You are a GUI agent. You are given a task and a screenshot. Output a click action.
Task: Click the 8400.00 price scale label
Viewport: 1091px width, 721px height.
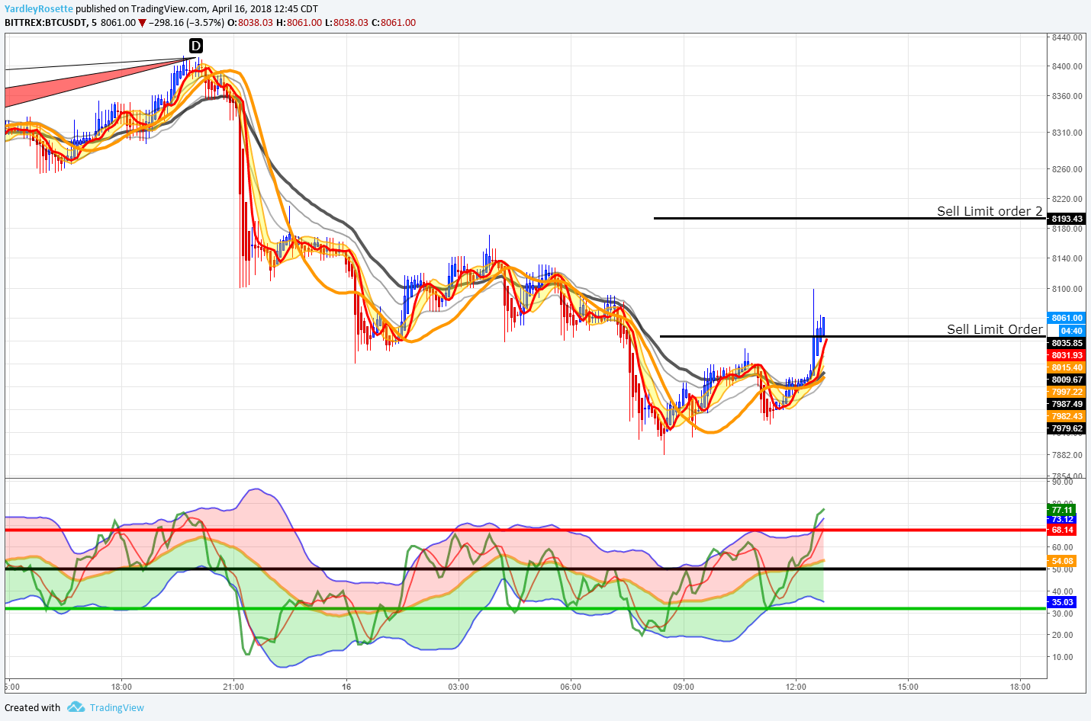point(1067,66)
